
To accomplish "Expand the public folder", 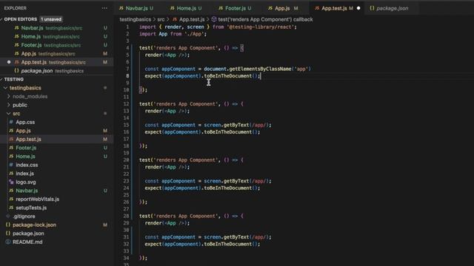I will [x=20, y=105].
